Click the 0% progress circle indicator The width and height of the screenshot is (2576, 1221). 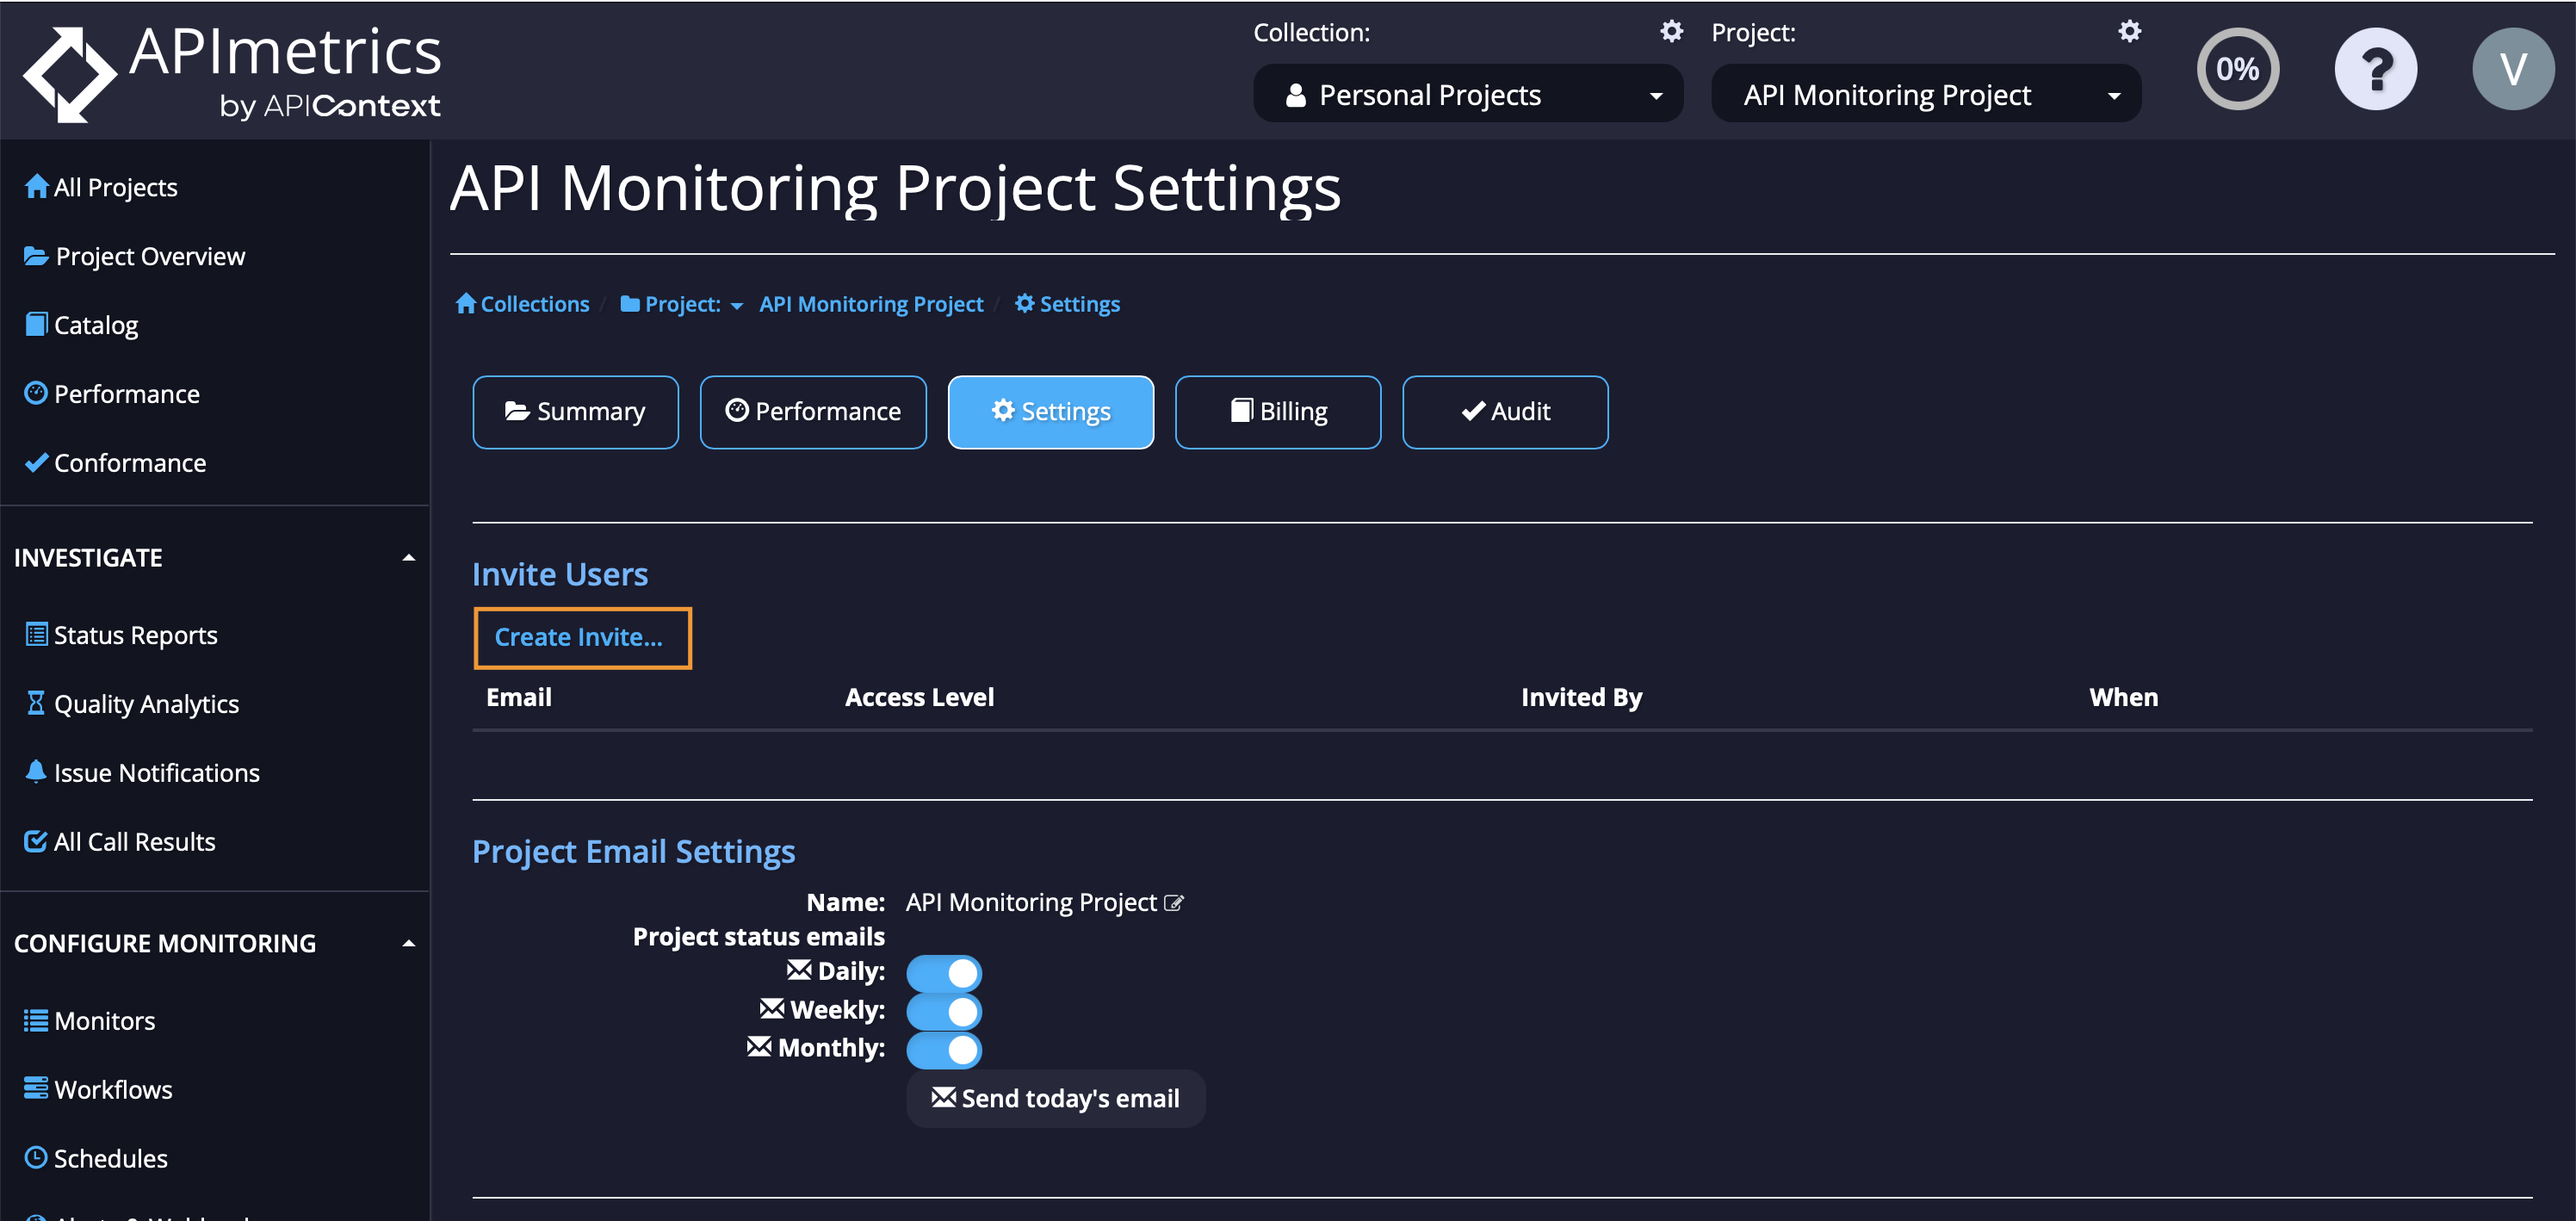(2238, 68)
